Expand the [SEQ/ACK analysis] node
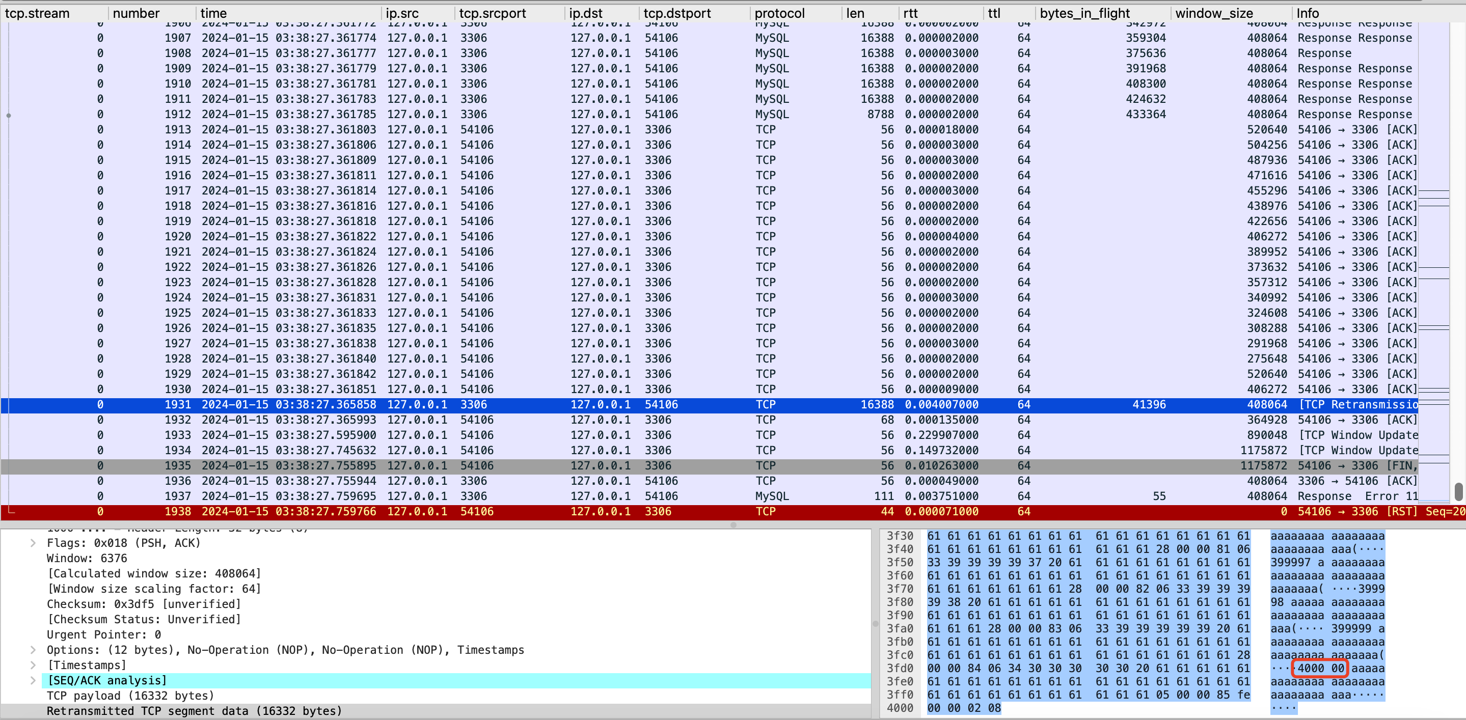This screenshot has width=1466, height=720. click(33, 681)
